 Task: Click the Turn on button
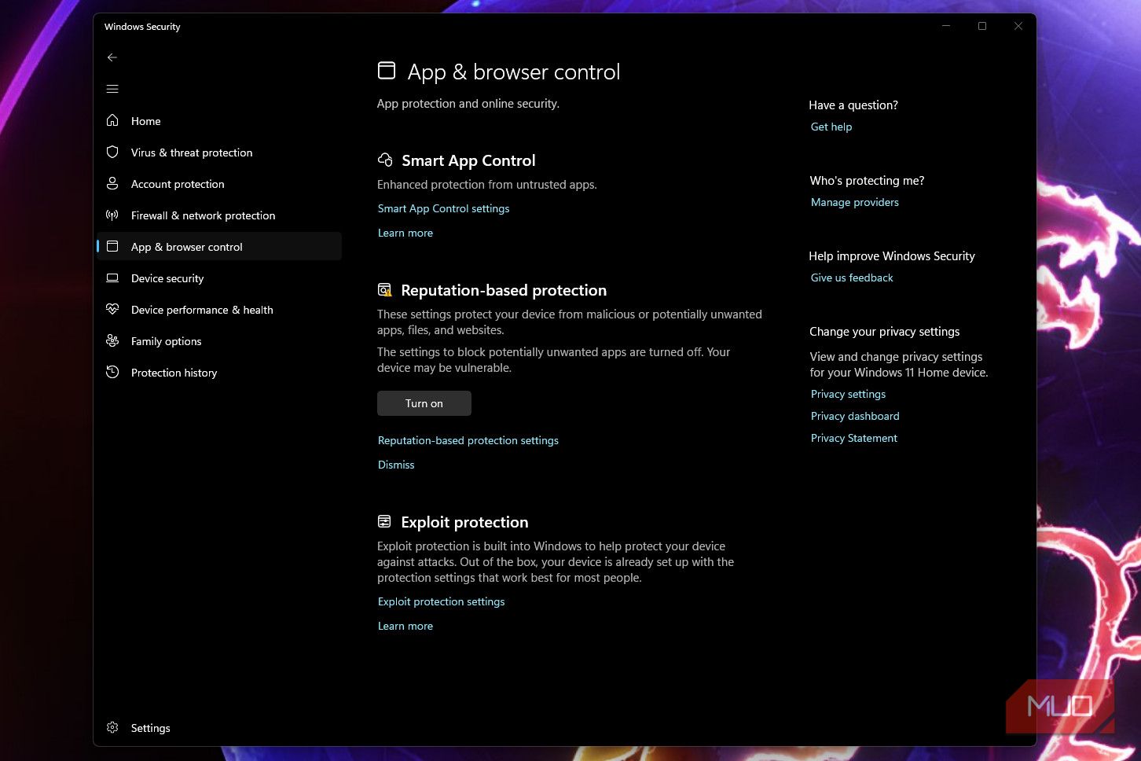coord(424,403)
